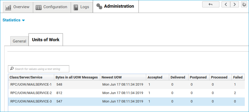Click Newest UOW date in MAILSERVICE-2 row
Screen dimensions: 249x112
123,93
